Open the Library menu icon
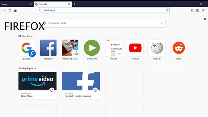208x117 pixels. coord(192,10)
